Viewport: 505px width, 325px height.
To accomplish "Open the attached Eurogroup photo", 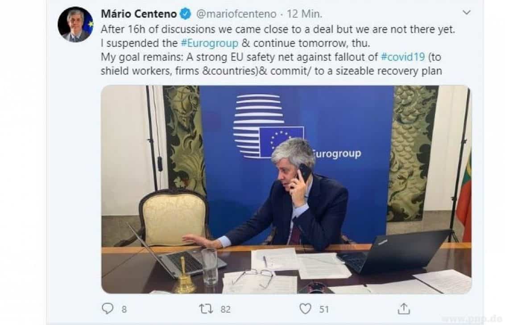I will 286,189.
